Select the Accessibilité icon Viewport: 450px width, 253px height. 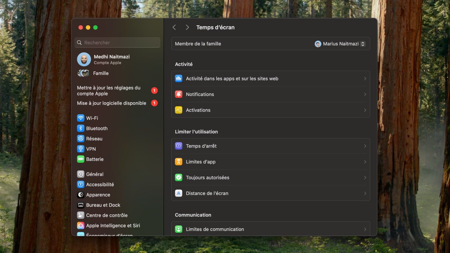(81, 184)
